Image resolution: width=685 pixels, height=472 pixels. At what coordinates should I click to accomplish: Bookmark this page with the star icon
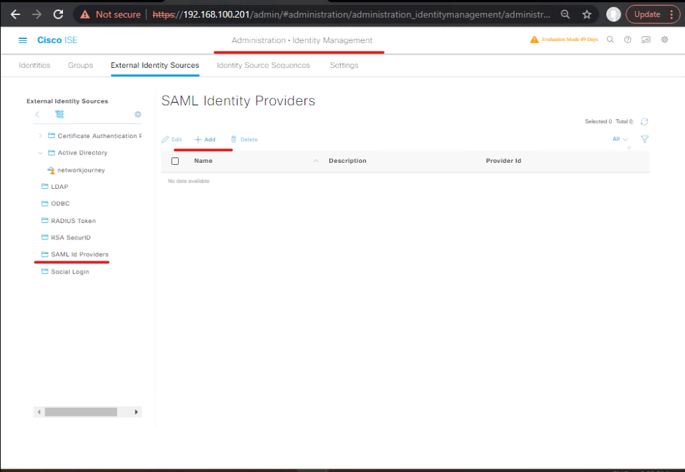coord(586,14)
